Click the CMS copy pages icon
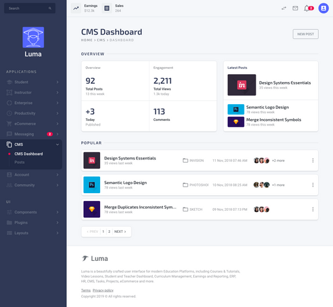 pyautogui.click(x=9, y=144)
